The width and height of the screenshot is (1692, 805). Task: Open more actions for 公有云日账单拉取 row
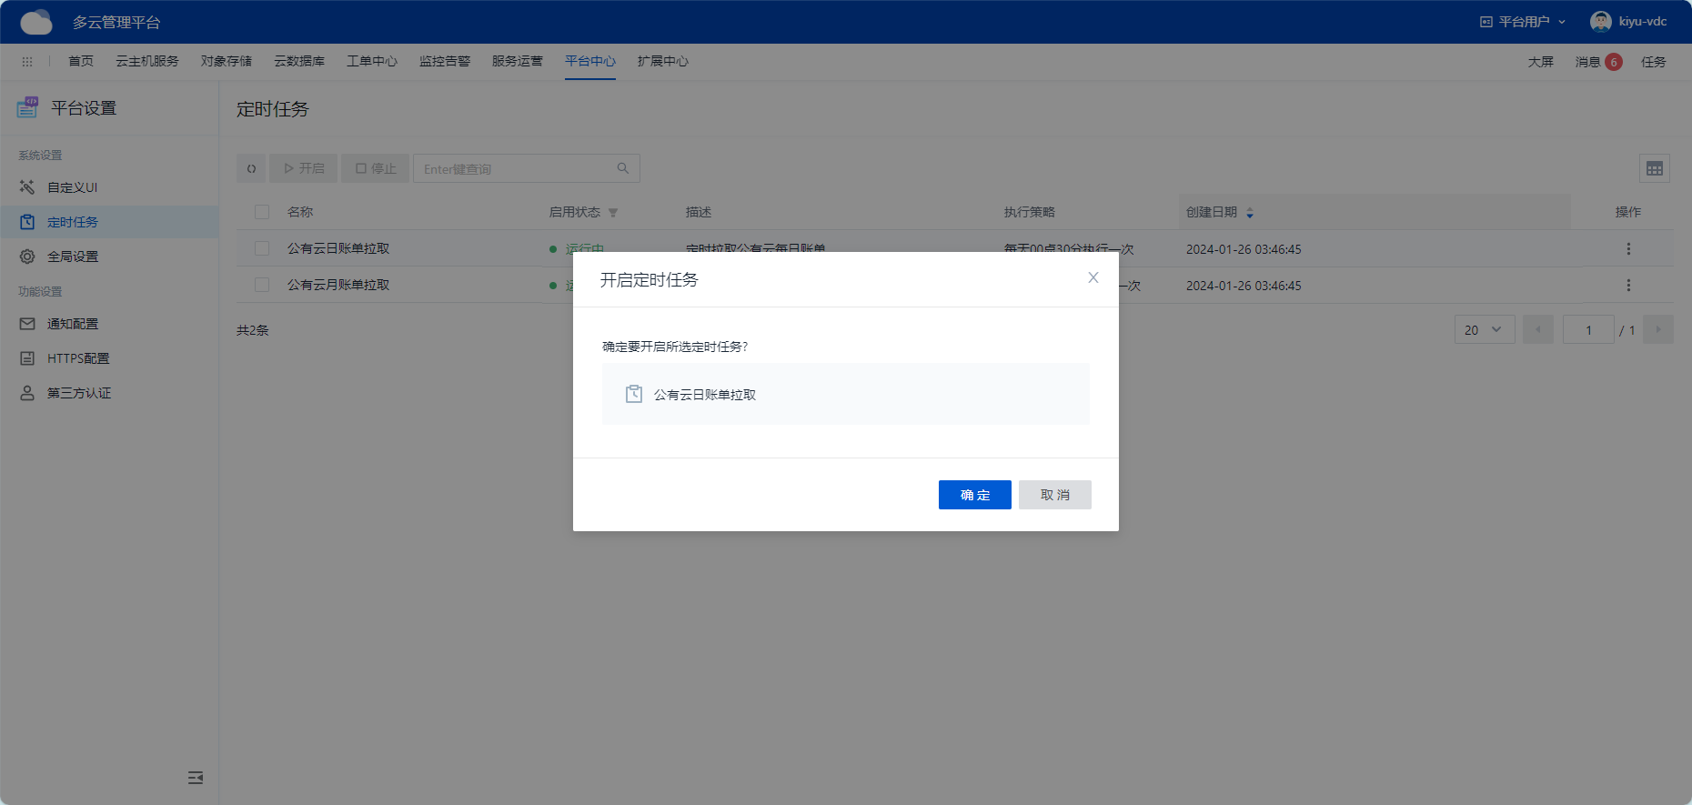point(1627,248)
